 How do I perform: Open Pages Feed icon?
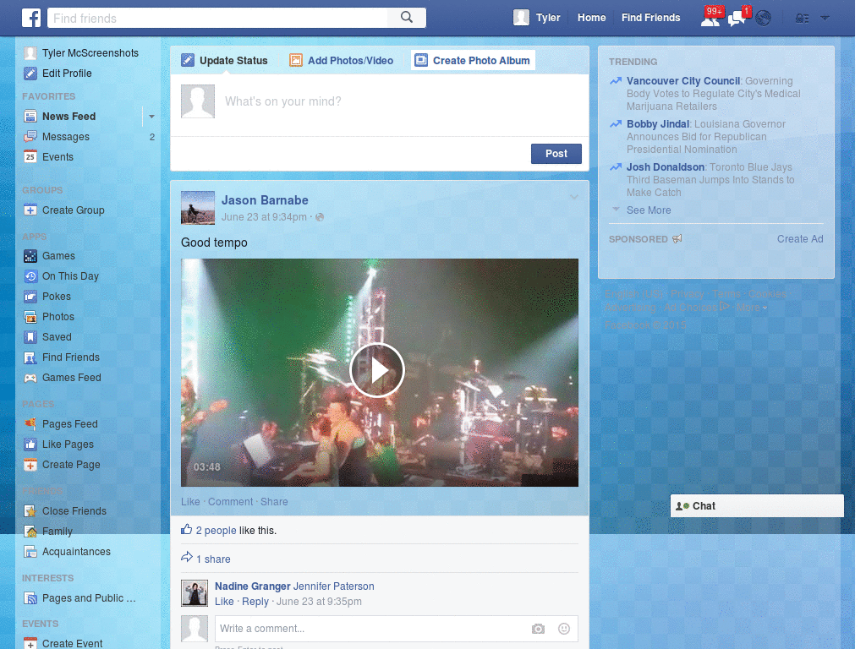pyautogui.click(x=30, y=424)
